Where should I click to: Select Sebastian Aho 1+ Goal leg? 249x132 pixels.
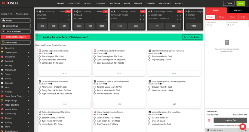[149, 56]
